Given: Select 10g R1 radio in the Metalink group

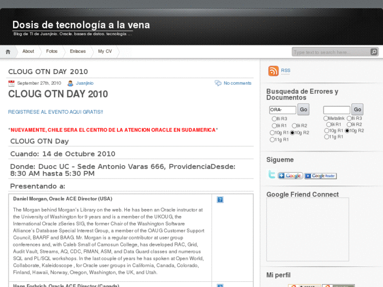Looking at the screenshot, I should [327, 131].
